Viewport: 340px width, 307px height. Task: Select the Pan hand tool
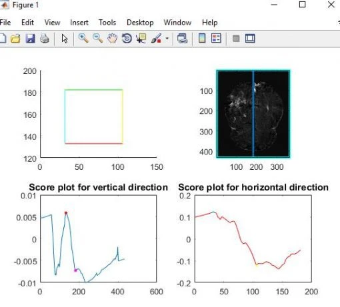pyautogui.click(x=112, y=39)
